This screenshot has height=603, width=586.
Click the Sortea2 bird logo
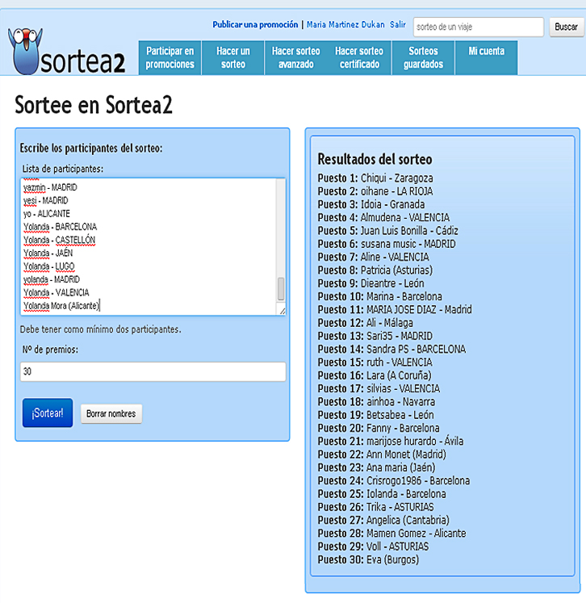point(27,50)
